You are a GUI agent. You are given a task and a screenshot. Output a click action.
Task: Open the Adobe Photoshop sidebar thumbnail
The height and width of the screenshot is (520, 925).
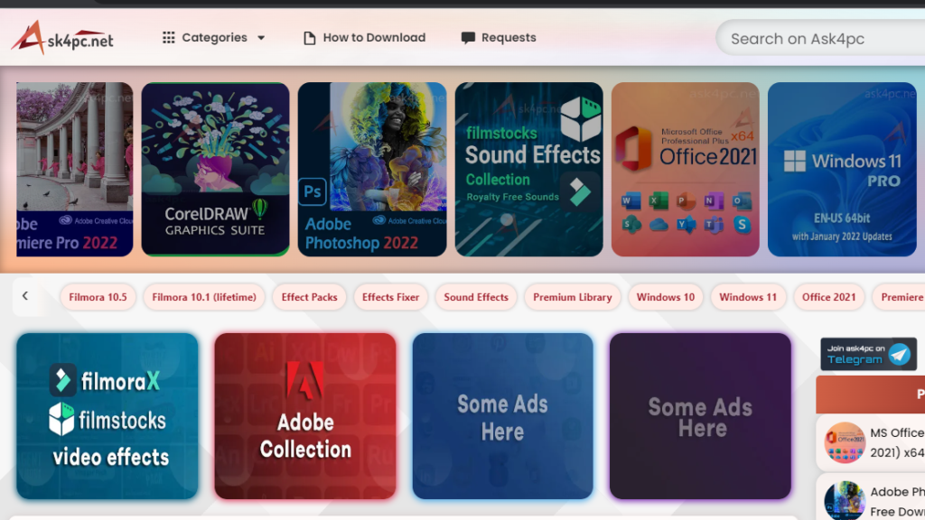[x=845, y=500]
